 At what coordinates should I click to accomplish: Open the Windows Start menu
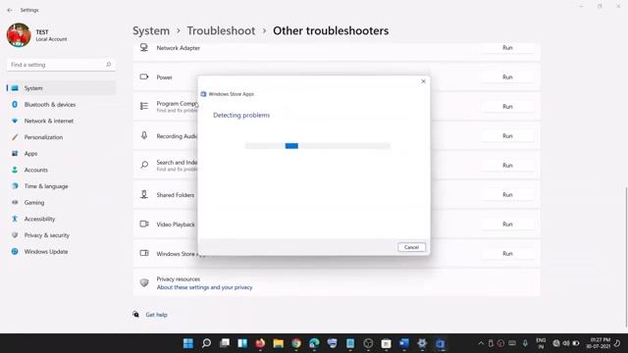[187, 343]
